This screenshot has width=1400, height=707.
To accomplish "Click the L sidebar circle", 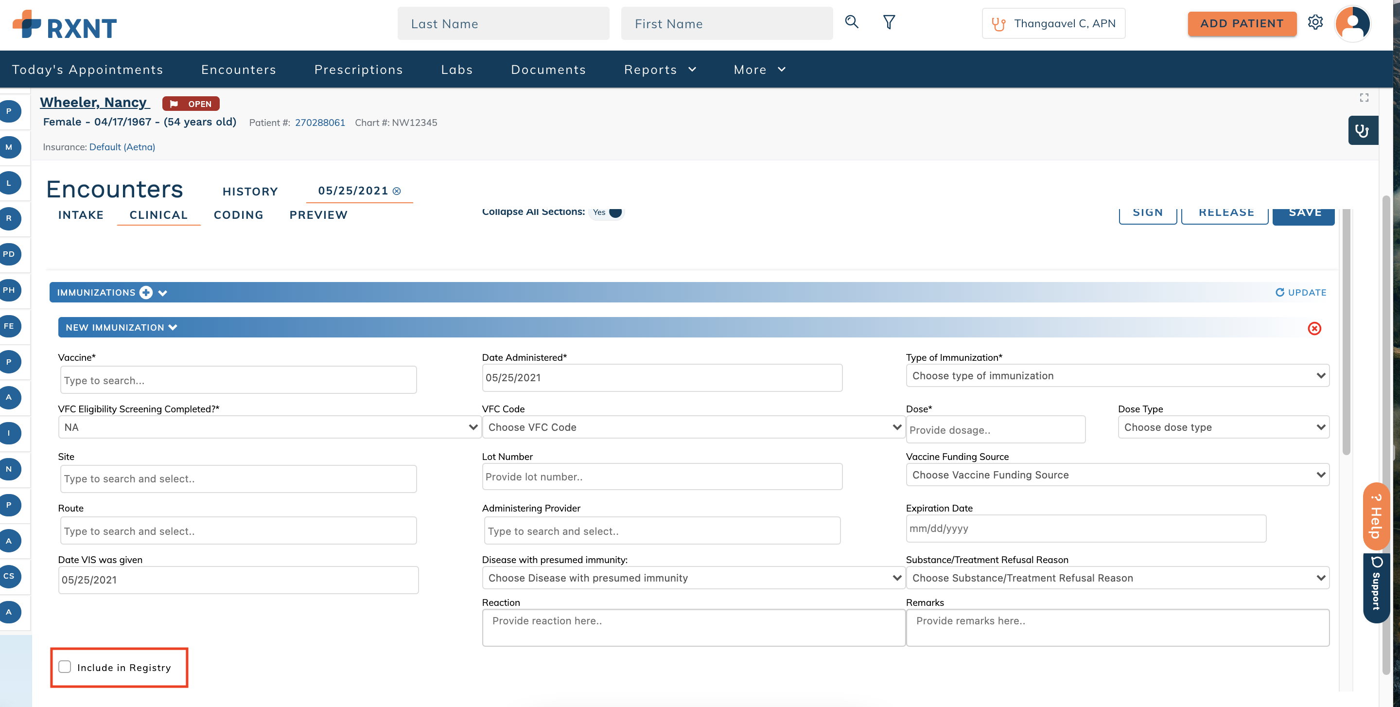I will point(9,183).
